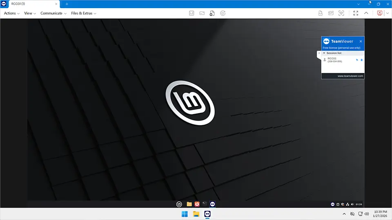Show hidden icons in Windows tray
The width and height of the screenshot is (392, 220).
coord(344,214)
